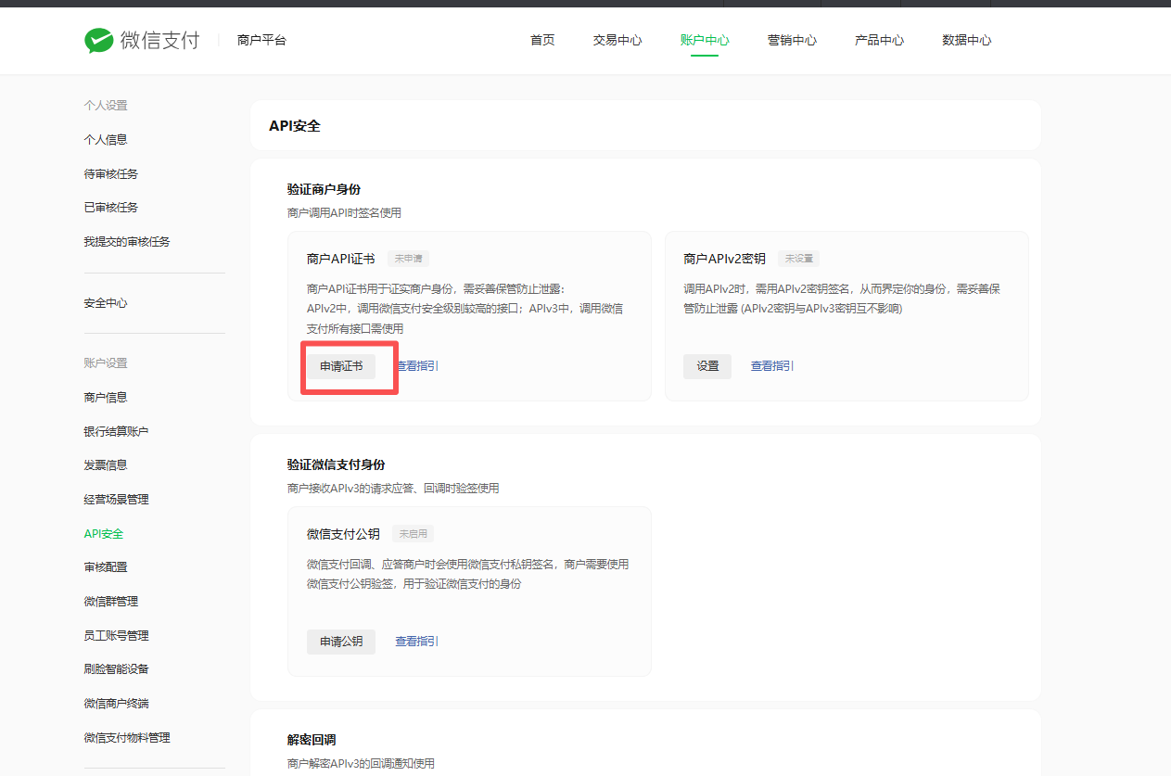Open 我提交的审核任务 sidebar item
Screen dimensions: 1171x776
127,242
